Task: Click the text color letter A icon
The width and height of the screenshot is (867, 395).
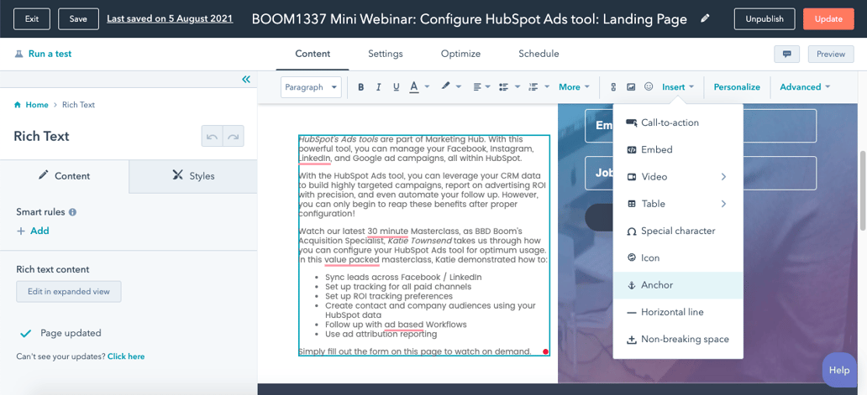Action: click(x=413, y=87)
